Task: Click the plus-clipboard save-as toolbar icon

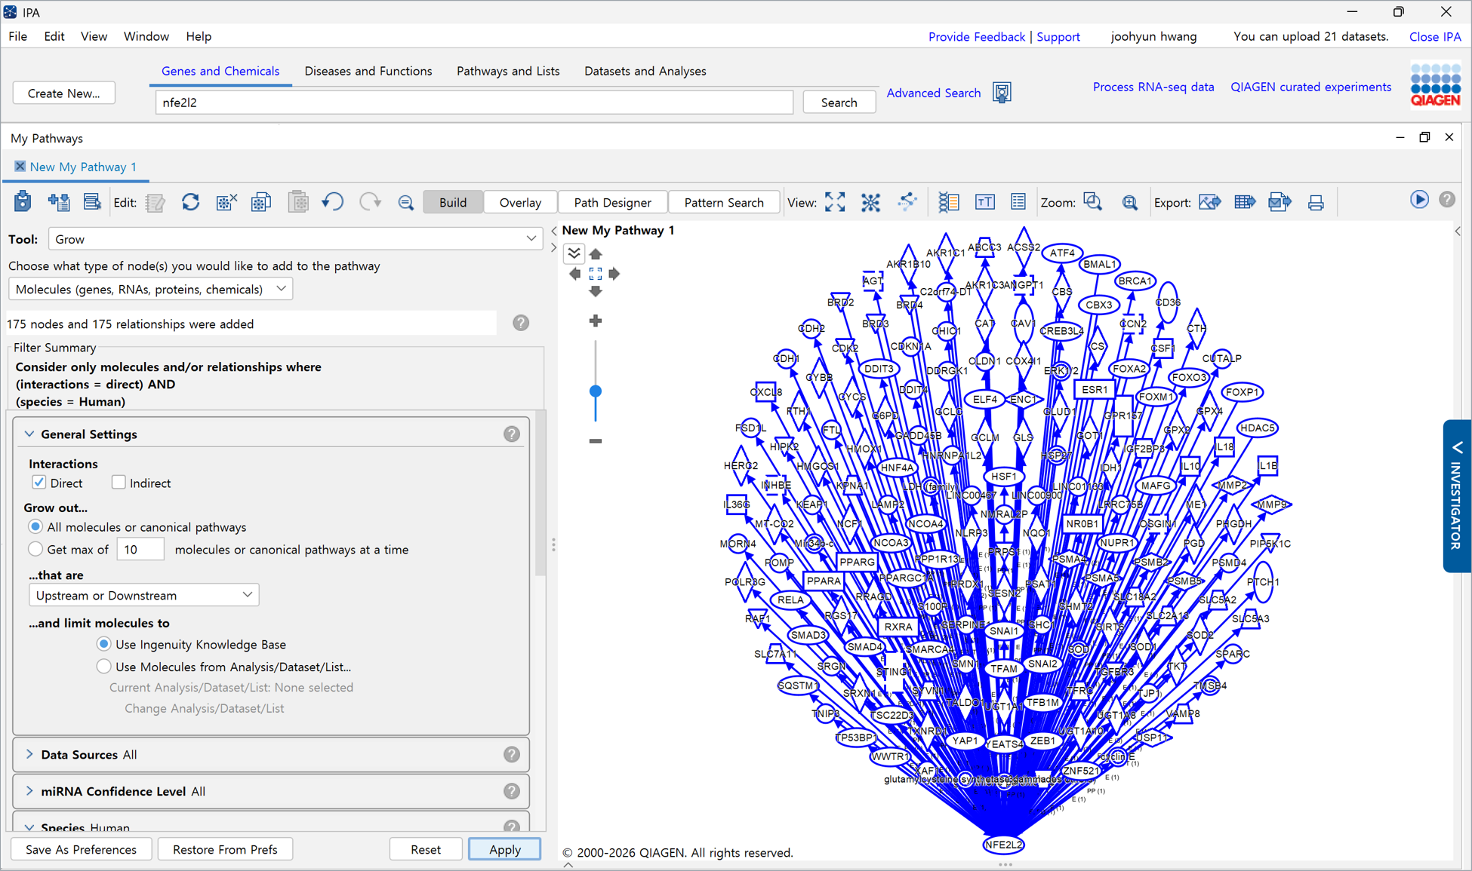Action: coord(58,201)
